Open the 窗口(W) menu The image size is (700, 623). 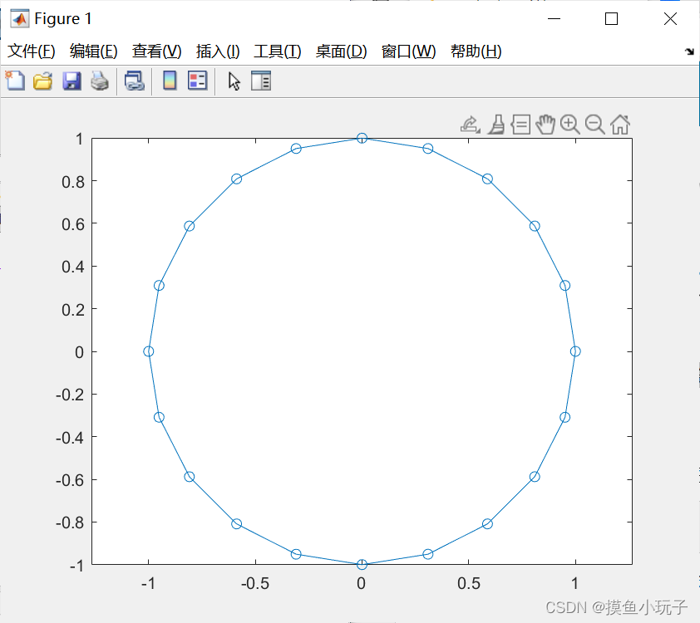pyautogui.click(x=408, y=52)
